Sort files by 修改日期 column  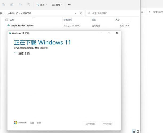[68, 20]
